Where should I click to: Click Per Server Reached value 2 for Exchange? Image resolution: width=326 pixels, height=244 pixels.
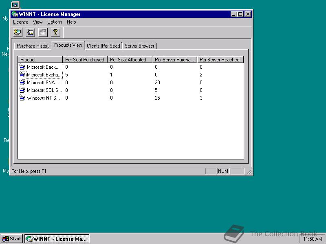(201, 75)
